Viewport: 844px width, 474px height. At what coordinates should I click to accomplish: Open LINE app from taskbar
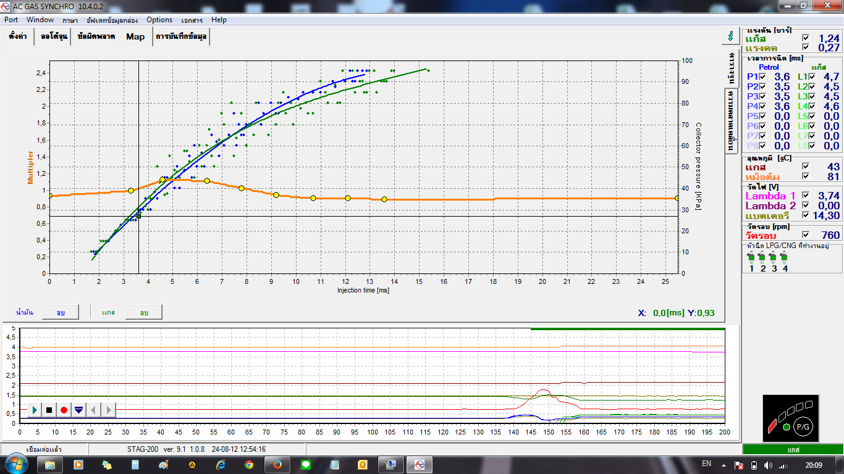pos(306,464)
